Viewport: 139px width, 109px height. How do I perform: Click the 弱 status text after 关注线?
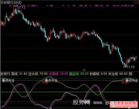pos(130,74)
